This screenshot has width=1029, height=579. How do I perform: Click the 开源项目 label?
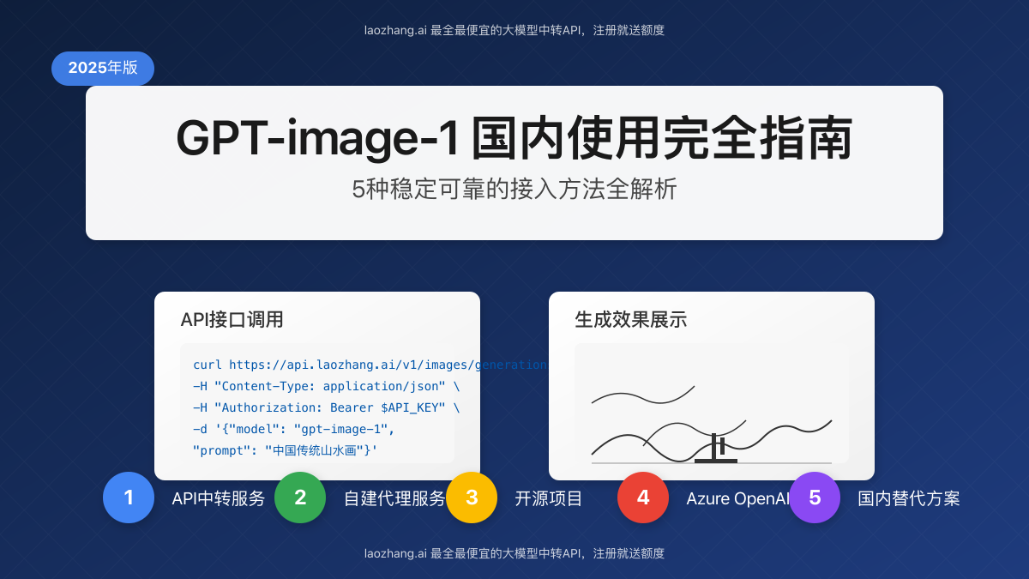click(x=549, y=498)
